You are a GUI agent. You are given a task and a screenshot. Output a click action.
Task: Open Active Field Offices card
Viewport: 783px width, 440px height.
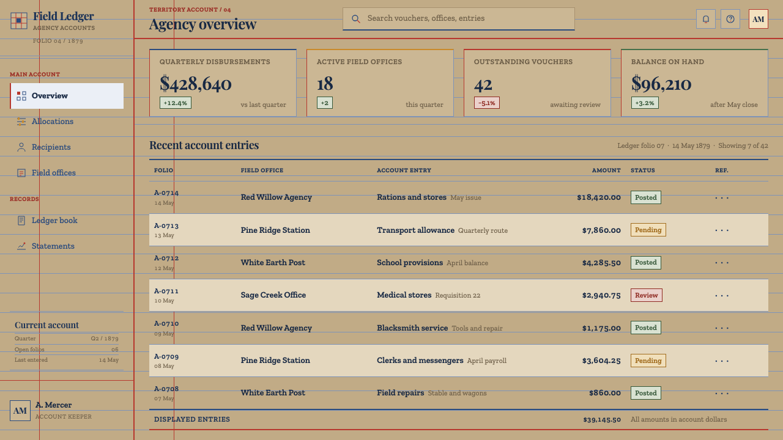(x=380, y=83)
